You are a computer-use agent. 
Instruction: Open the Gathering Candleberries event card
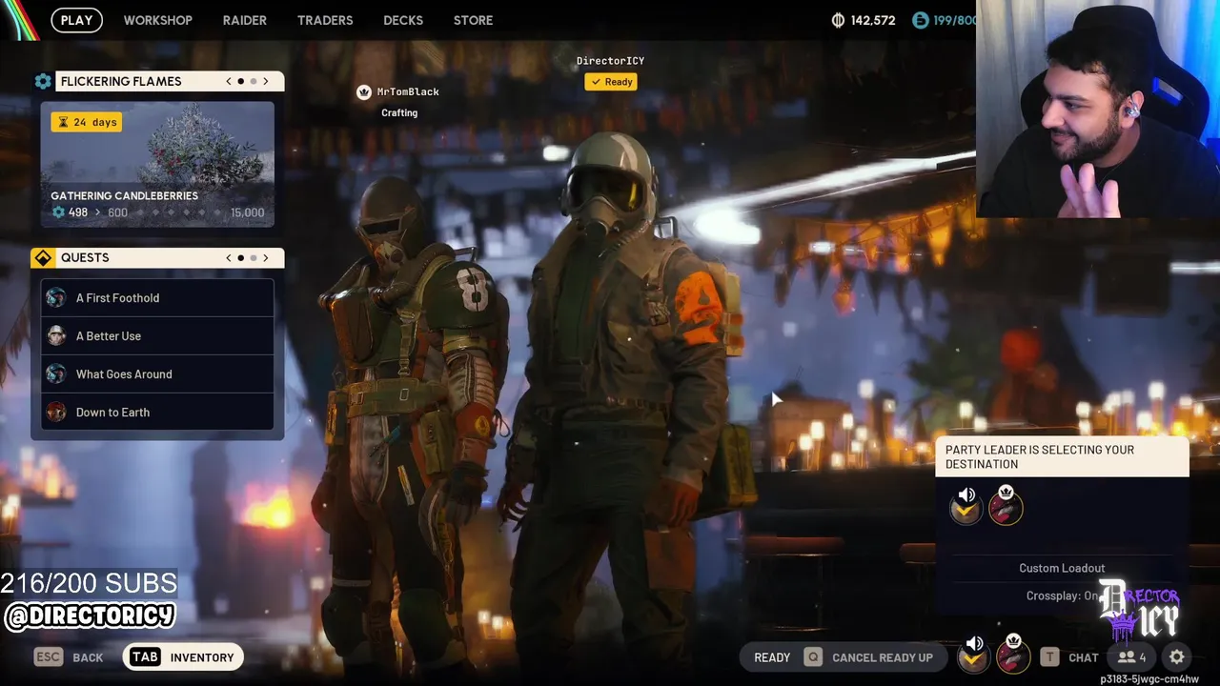point(157,164)
